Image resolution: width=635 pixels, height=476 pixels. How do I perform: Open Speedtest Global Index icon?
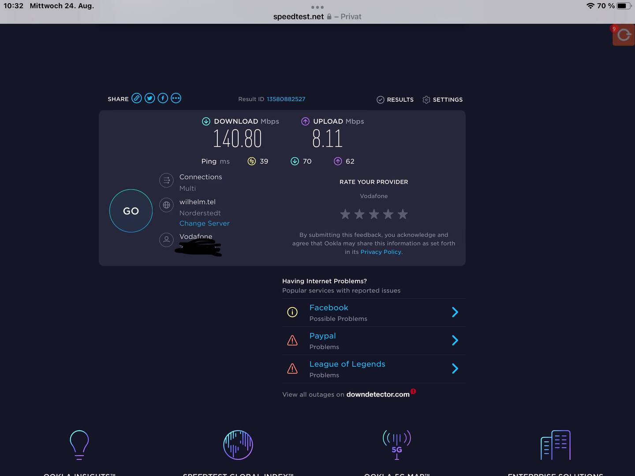[x=238, y=445]
